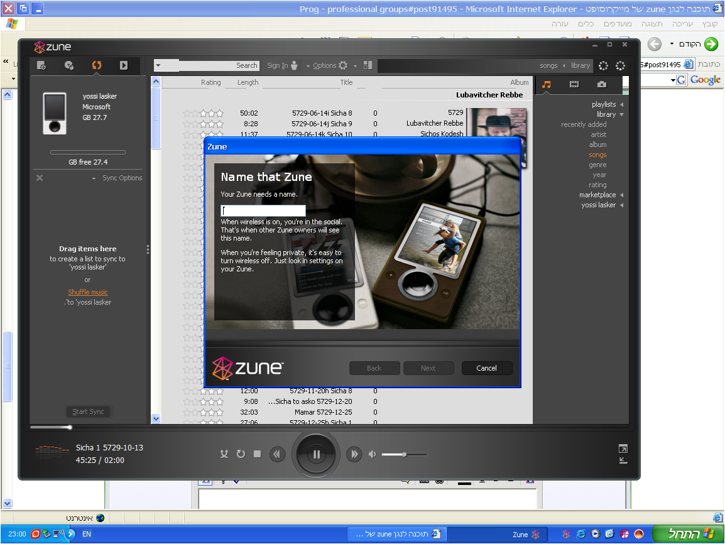This screenshot has height=544, width=725.
Task: Click the X beside Sync Options
Action: [x=40, y=178]
